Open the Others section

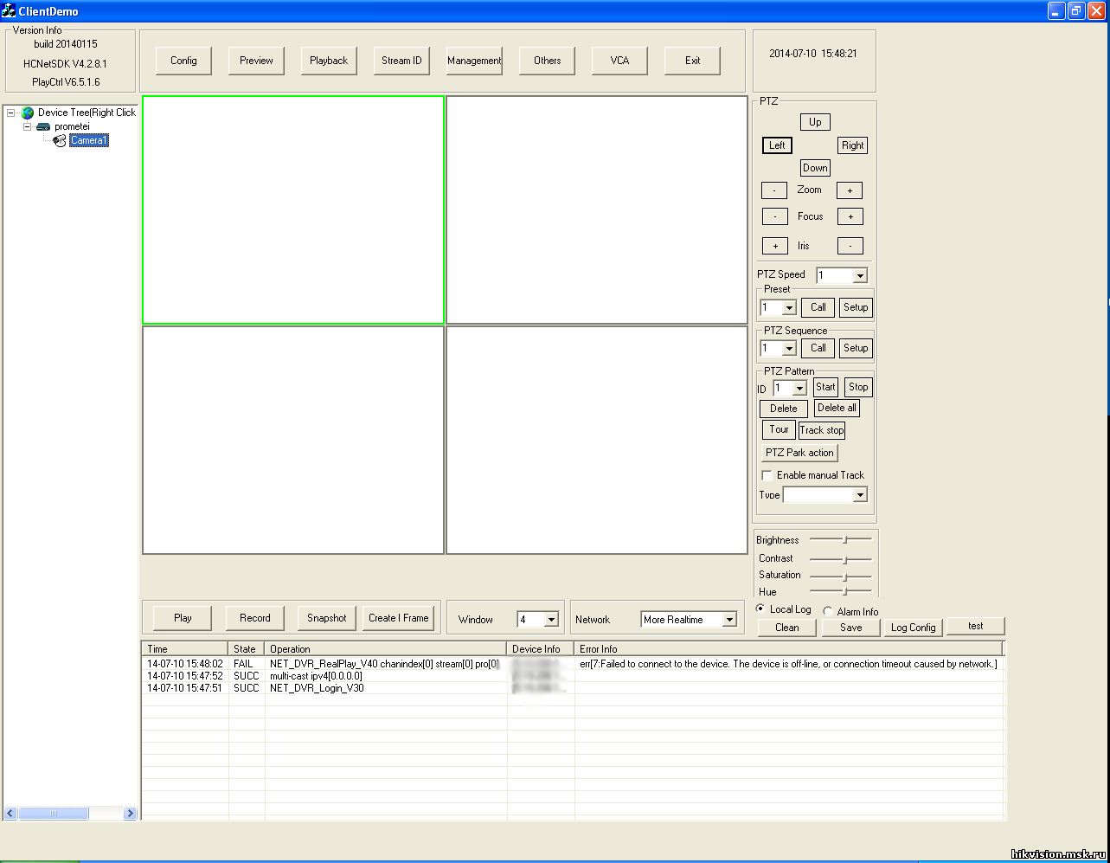tap(547, 61)
